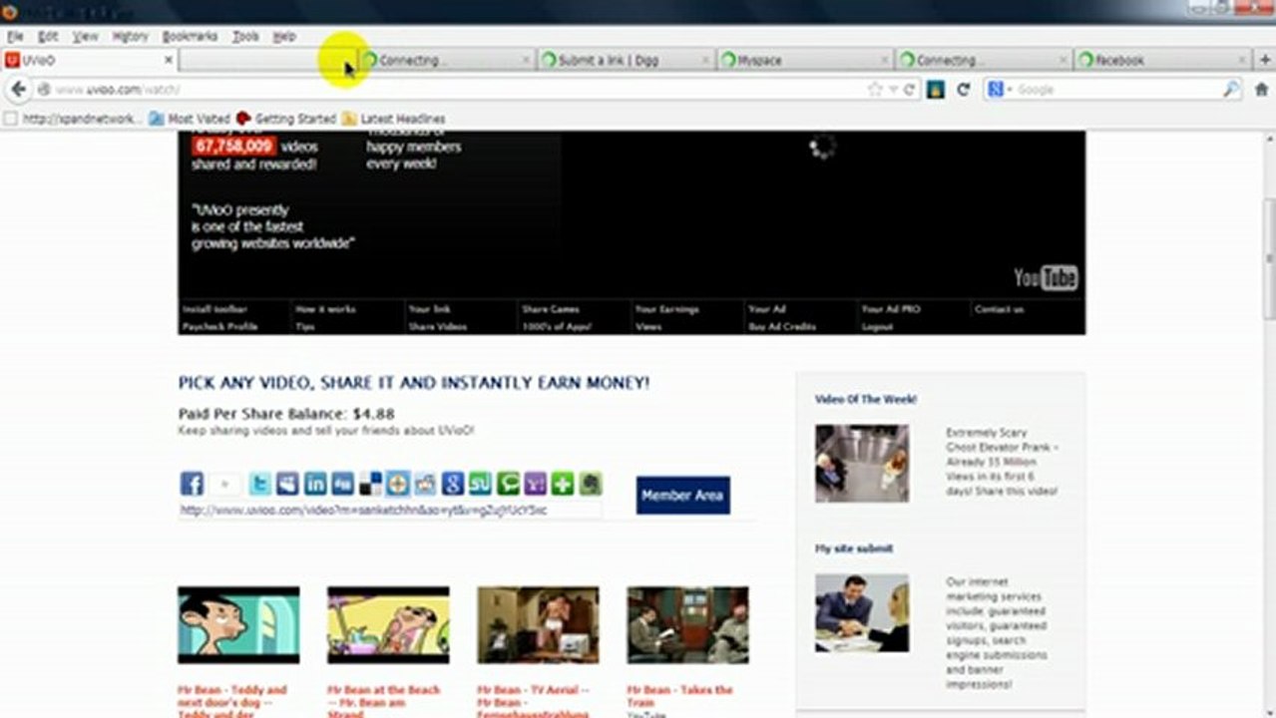Image resolution: width=1276 pixels, height=718 pixels.
Task: Open the Tools menu
Action: (245, 36)
